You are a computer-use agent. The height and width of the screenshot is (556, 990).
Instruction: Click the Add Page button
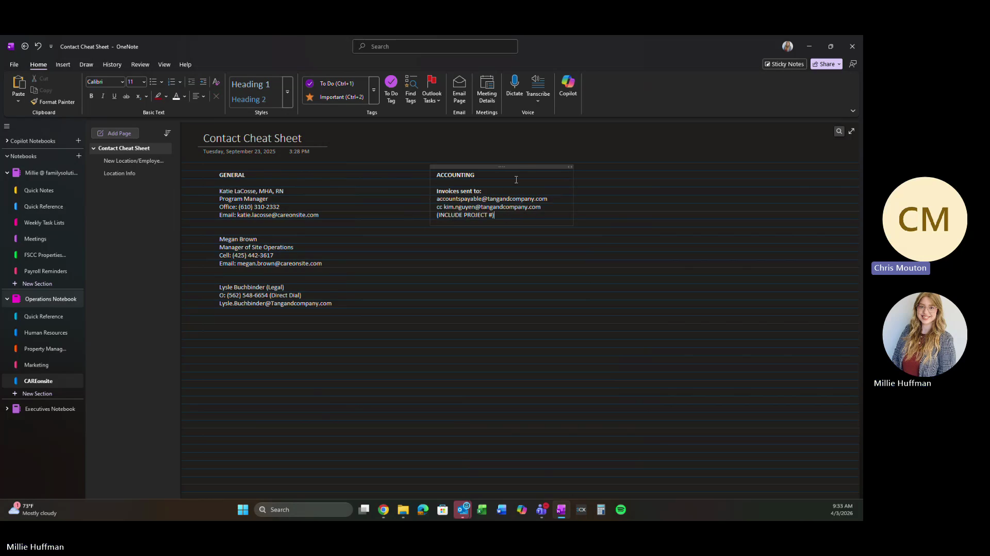[x=115, y=133]
